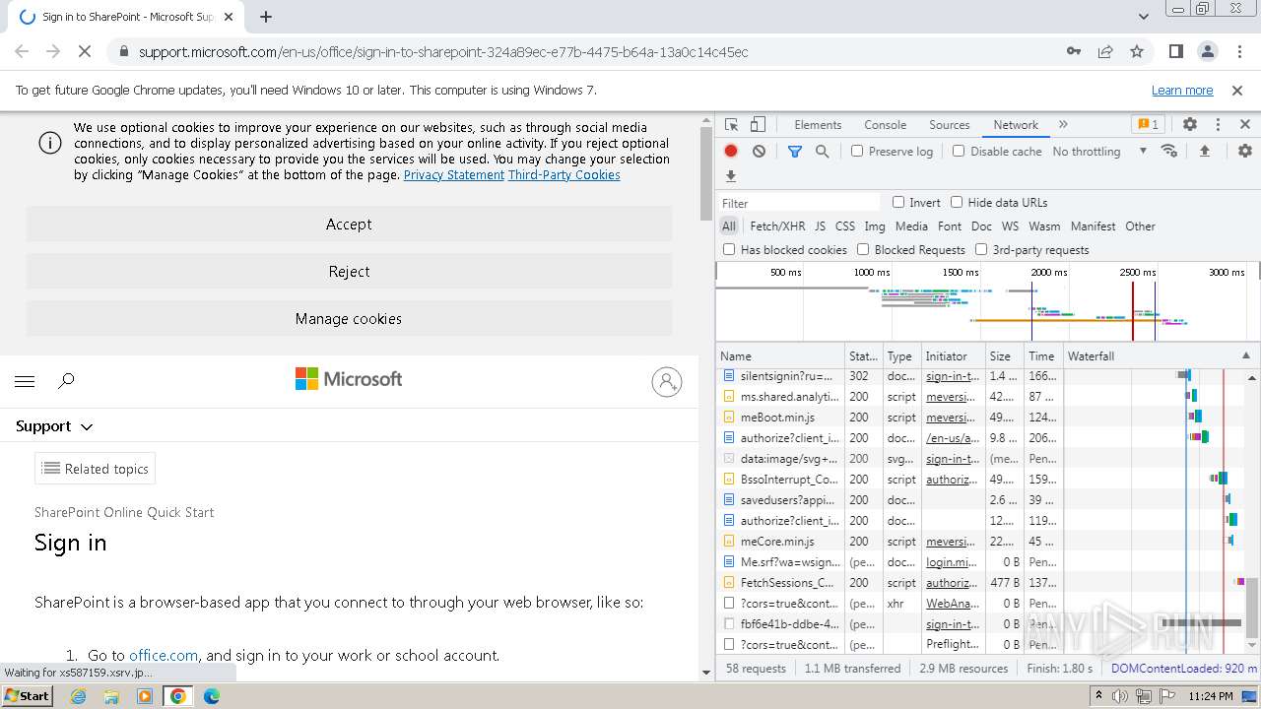Expand more DevTools tabs chevron

tap(1063, 125)
